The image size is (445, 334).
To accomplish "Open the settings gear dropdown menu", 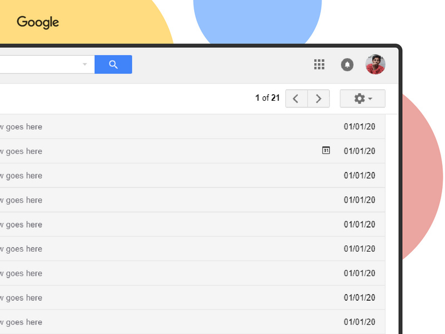I will [362, 99].
